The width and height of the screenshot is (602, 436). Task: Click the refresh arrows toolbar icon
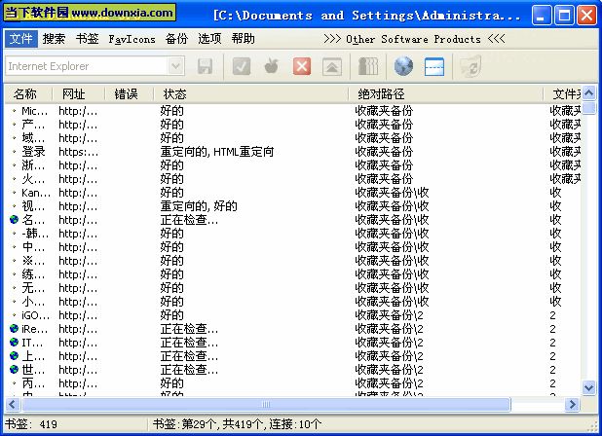tap(470, 66)
